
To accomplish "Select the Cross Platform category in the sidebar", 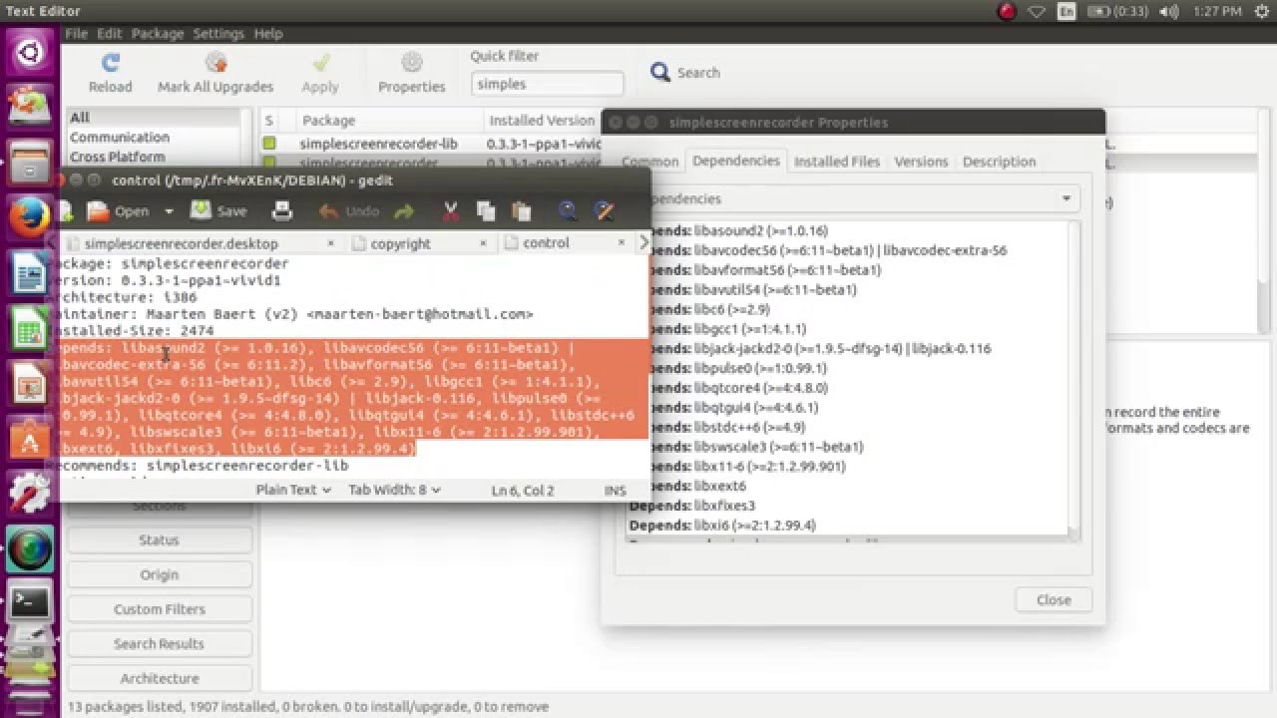I will point(117,158).
